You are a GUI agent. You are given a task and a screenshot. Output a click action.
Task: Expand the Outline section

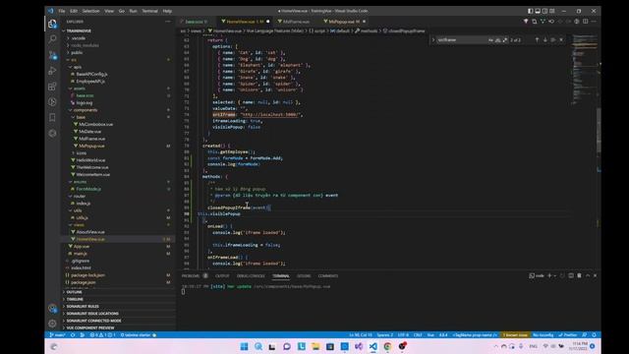click(x=75, y=292)
